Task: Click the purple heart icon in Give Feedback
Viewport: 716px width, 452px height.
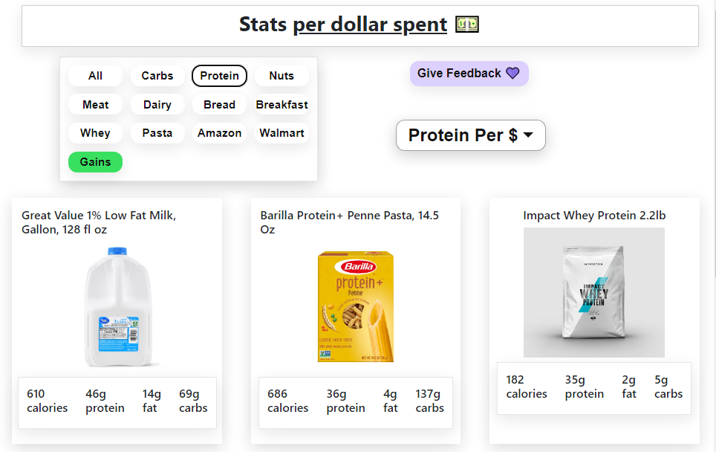Action: tap(512, 73)
